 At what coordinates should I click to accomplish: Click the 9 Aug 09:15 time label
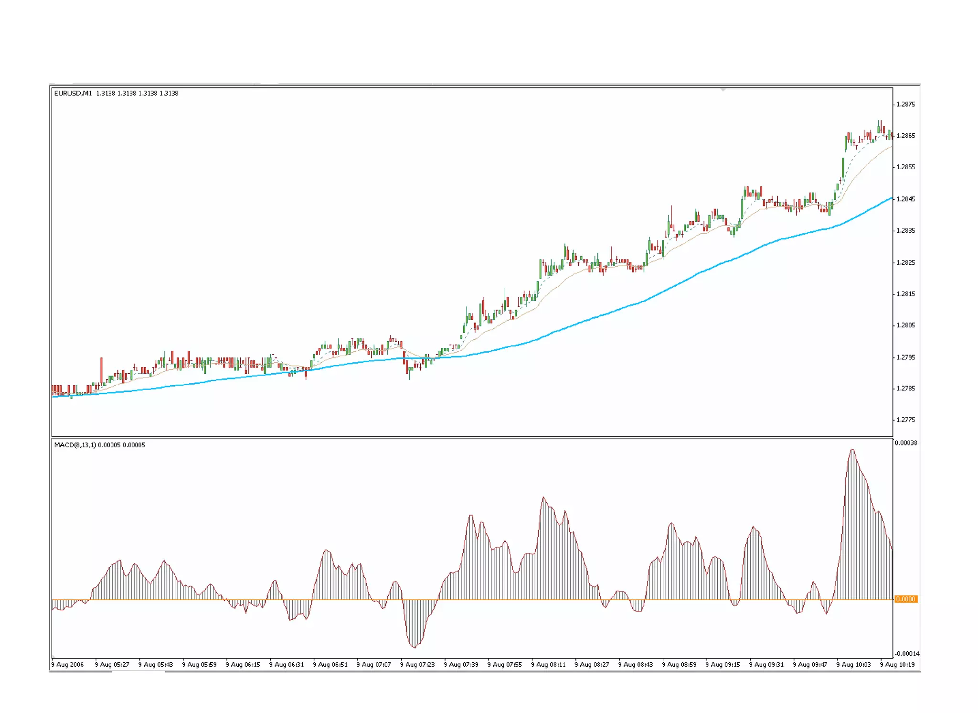[723, 664]
